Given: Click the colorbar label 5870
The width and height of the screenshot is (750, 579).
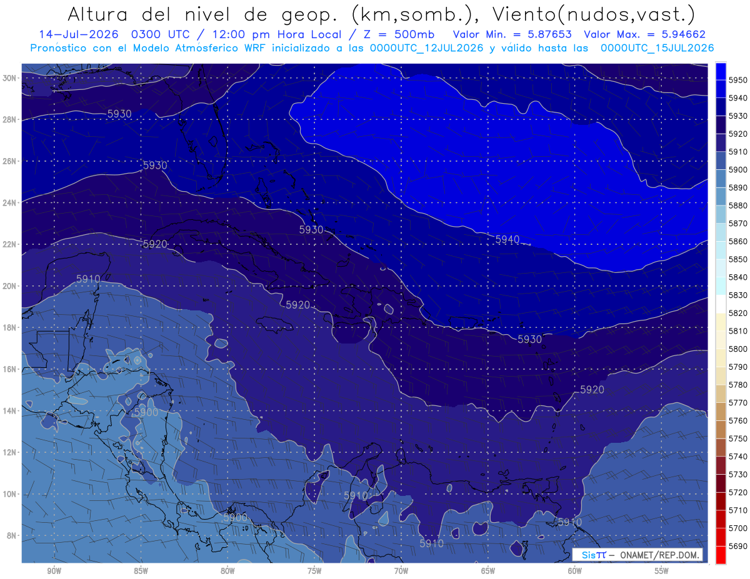Looking at the screenshot, I should click(737, 224).
